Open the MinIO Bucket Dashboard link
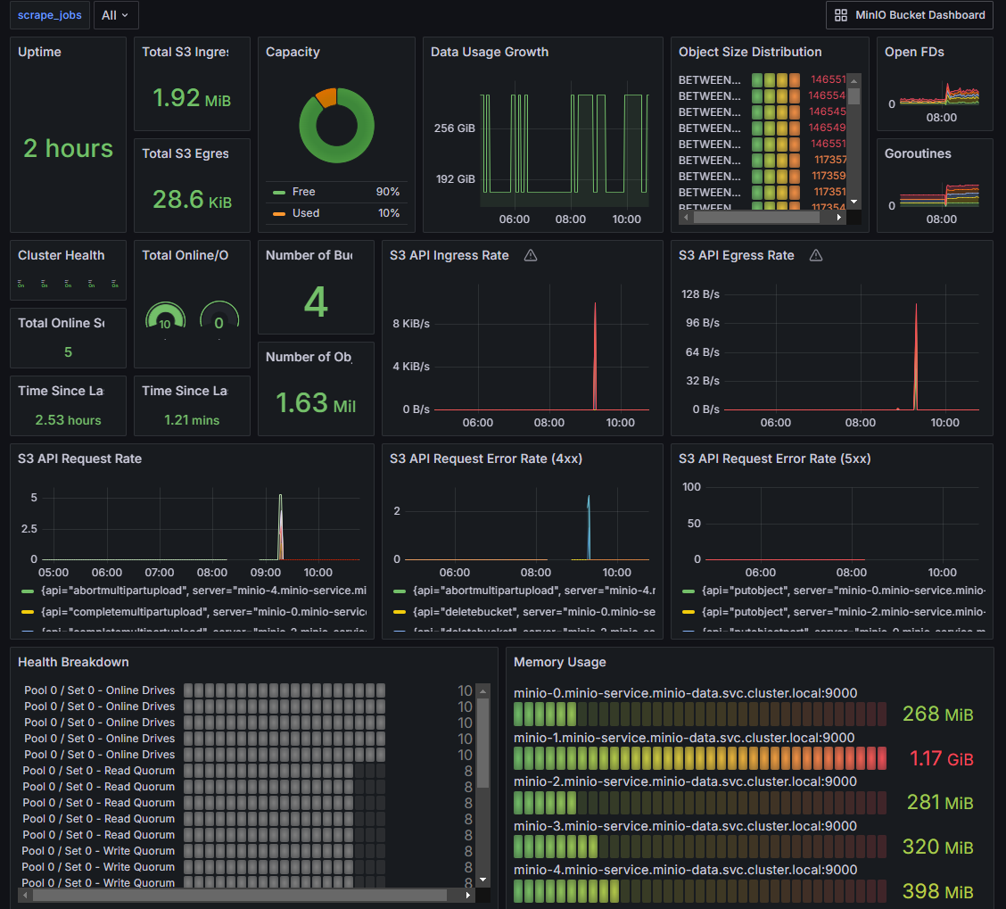This screenshot has width=1006, height=909. 909,15
